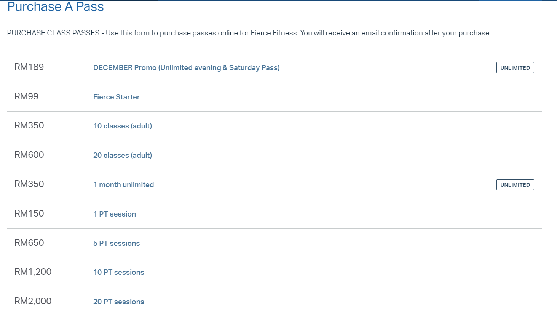Click the RM650 price
The image size is (557, 316).
[29, 243]
